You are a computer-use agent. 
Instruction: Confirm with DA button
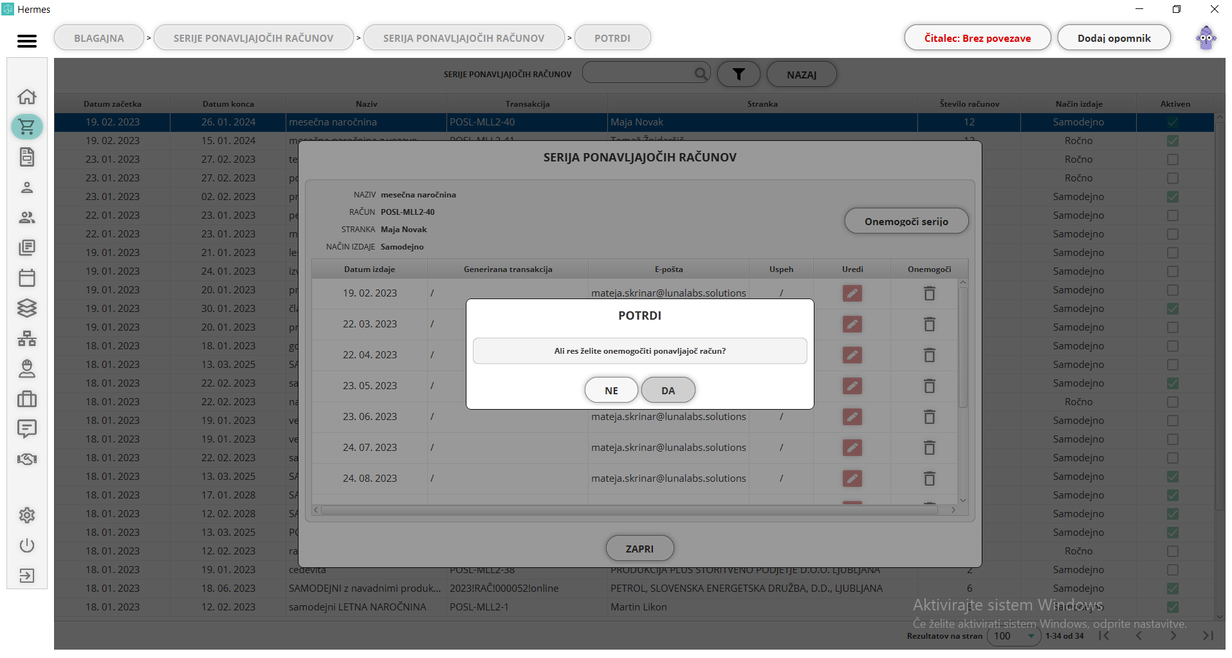(668, 390)
